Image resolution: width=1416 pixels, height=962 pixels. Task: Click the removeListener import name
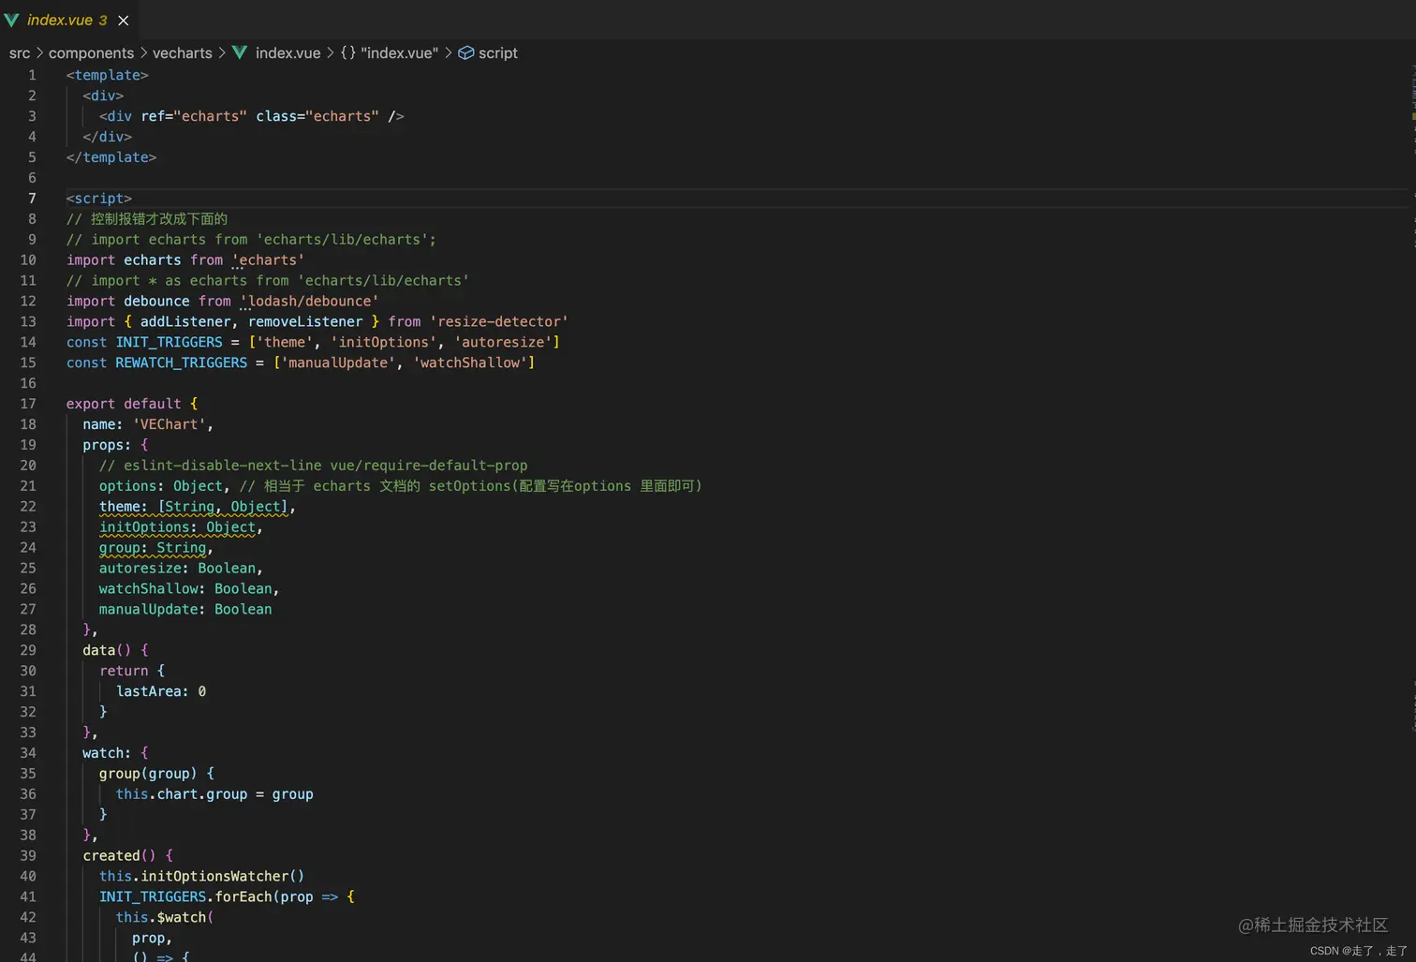coord(305,322)
